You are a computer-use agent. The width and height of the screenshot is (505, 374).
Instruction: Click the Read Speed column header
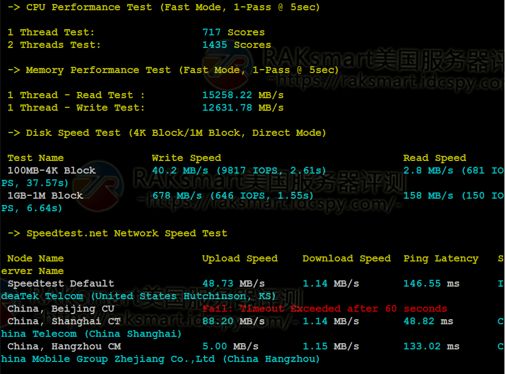click(435, 158)
